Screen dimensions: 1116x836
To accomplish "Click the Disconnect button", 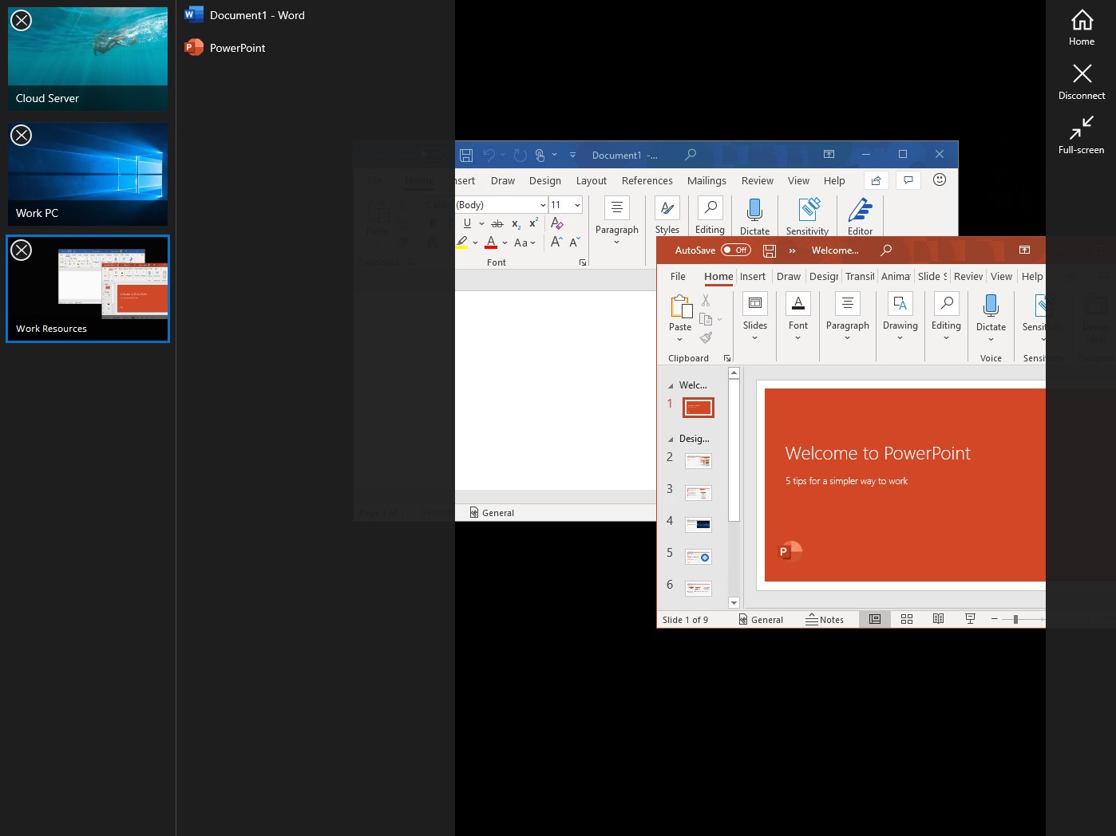I will click(1082, 81).
